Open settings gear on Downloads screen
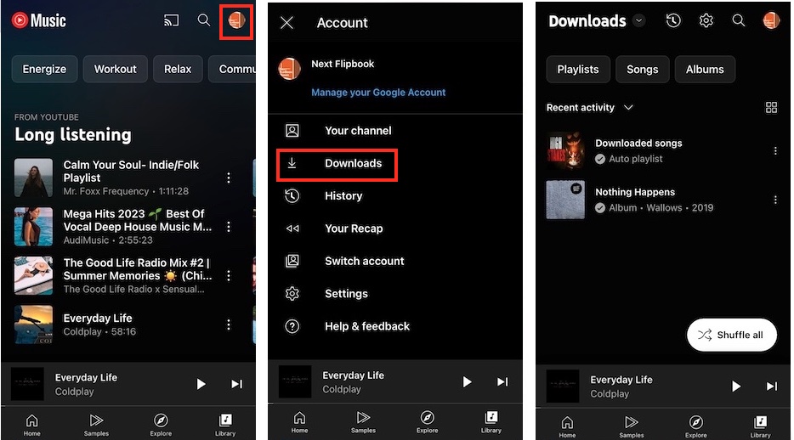This screenshot has width=794, height=440. click(x=706, y=20)
